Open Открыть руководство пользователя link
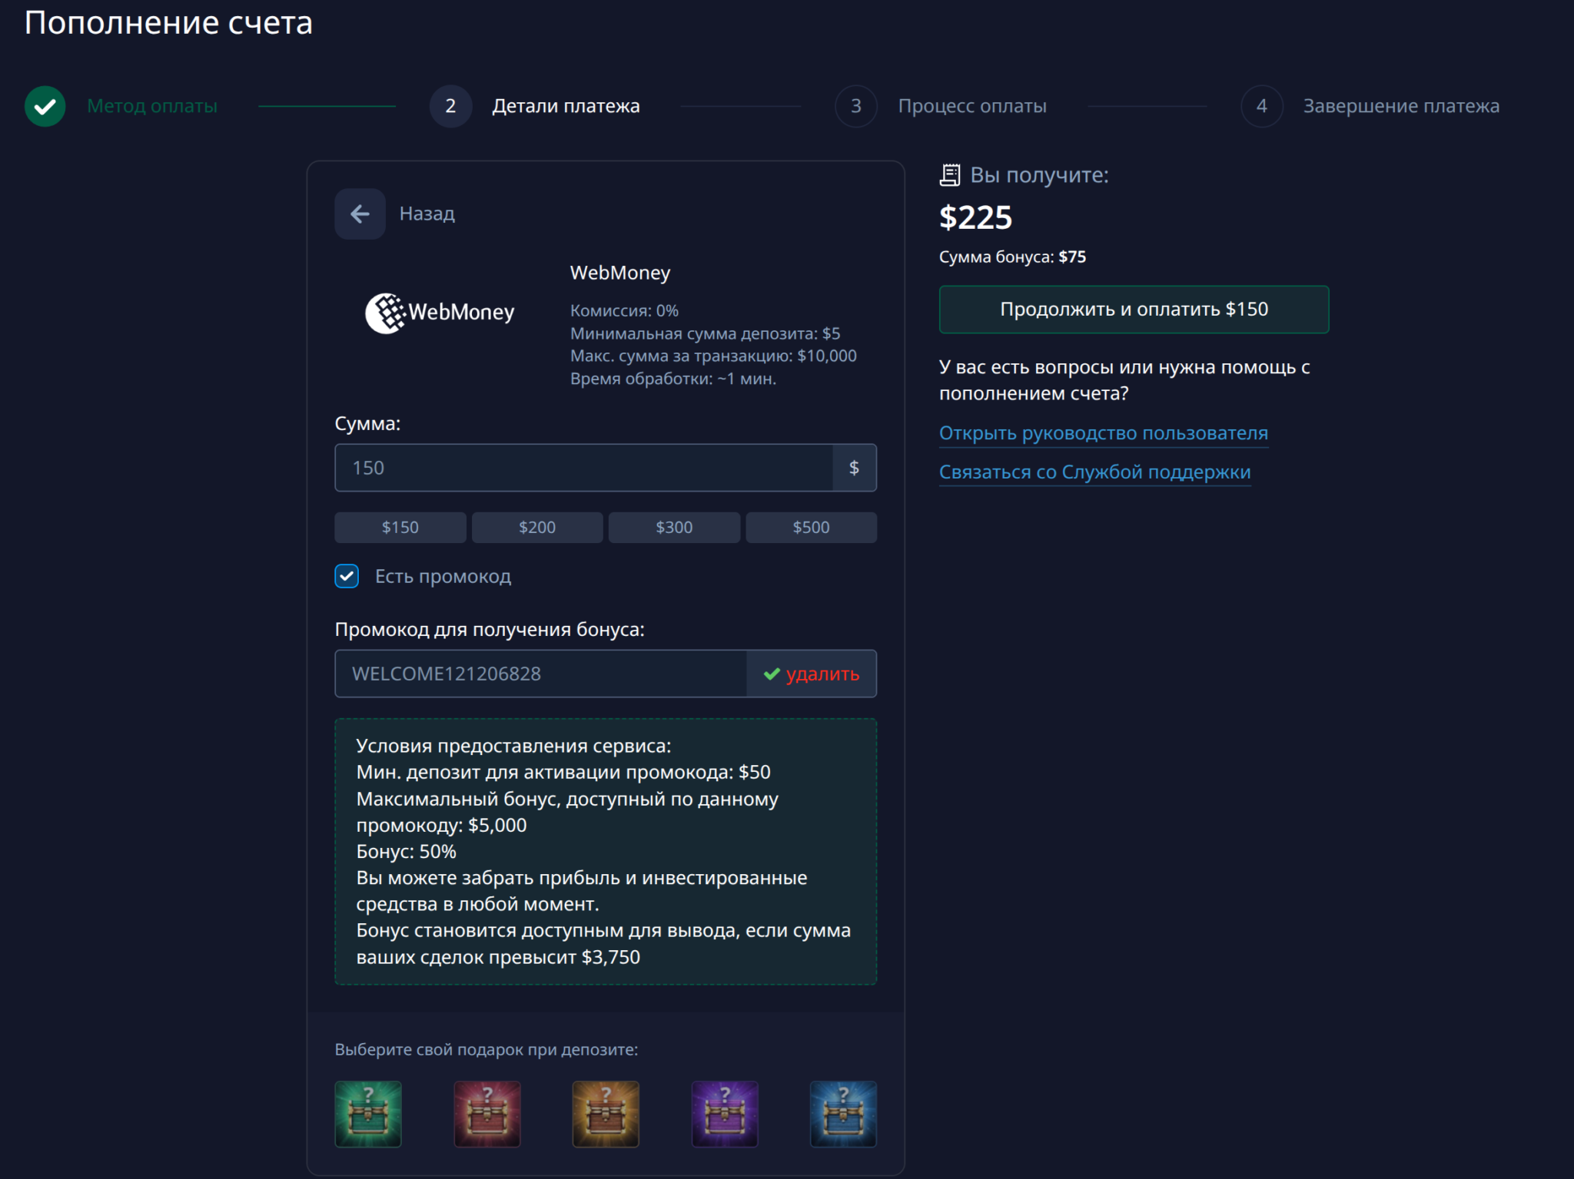 (1103, 433)
